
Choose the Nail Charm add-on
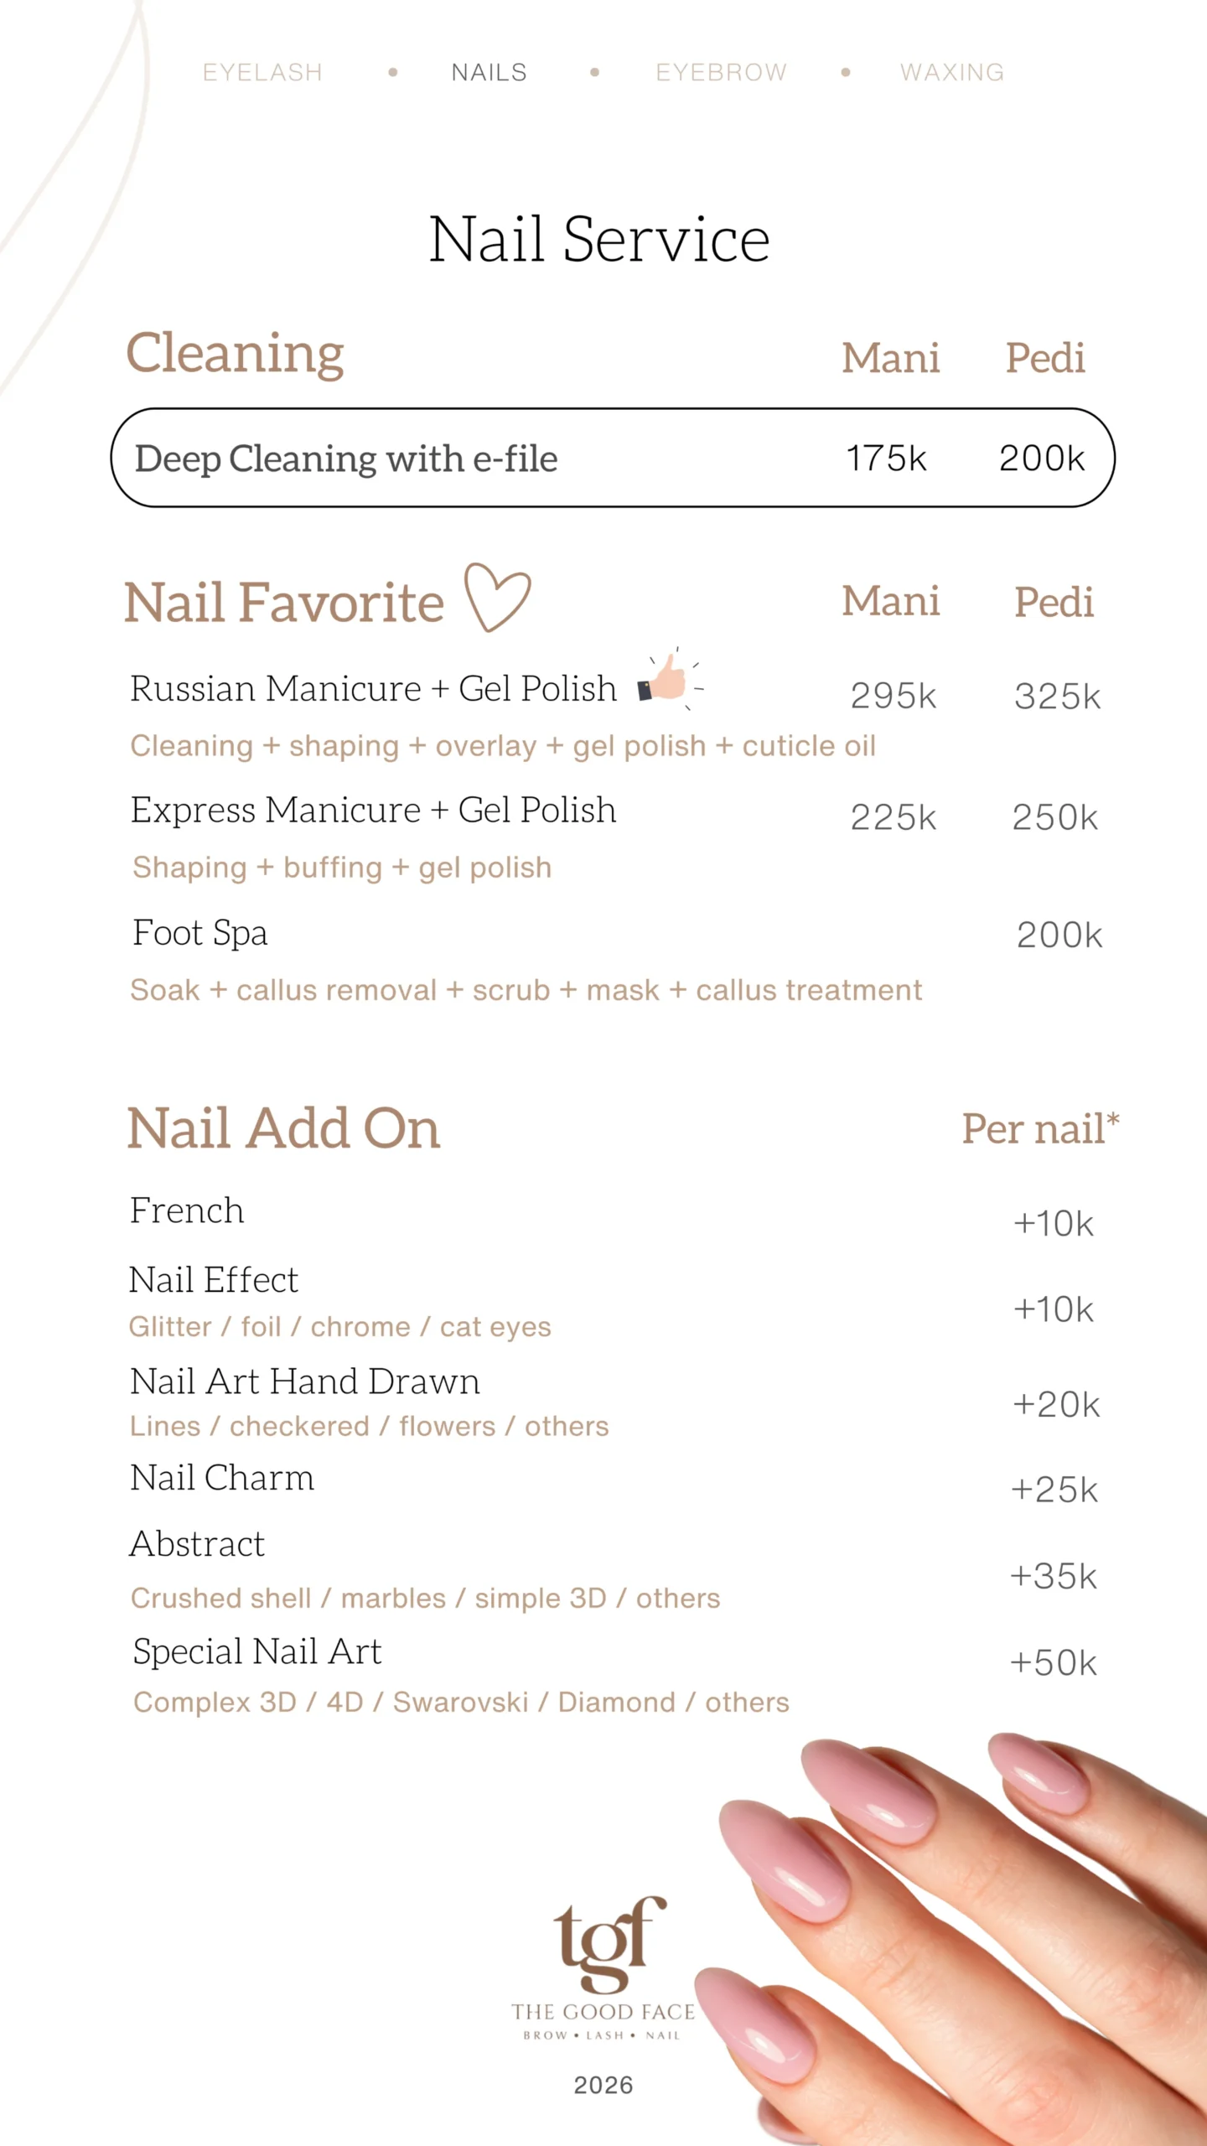(x=222, y=1478)
